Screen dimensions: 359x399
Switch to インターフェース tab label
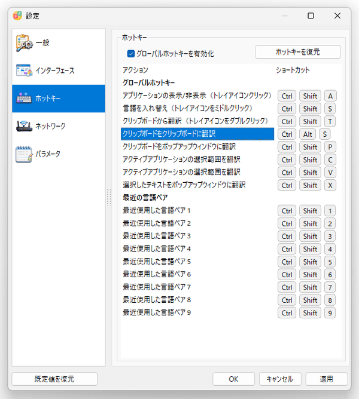coord(55,70)
